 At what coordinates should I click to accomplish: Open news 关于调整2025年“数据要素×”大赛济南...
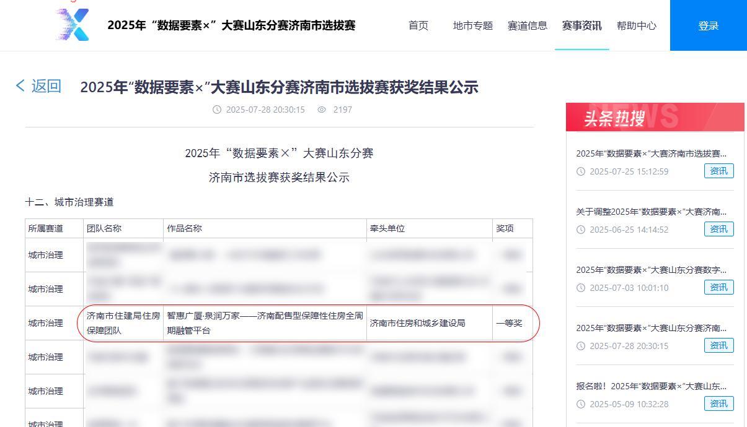tap(652, 212)
